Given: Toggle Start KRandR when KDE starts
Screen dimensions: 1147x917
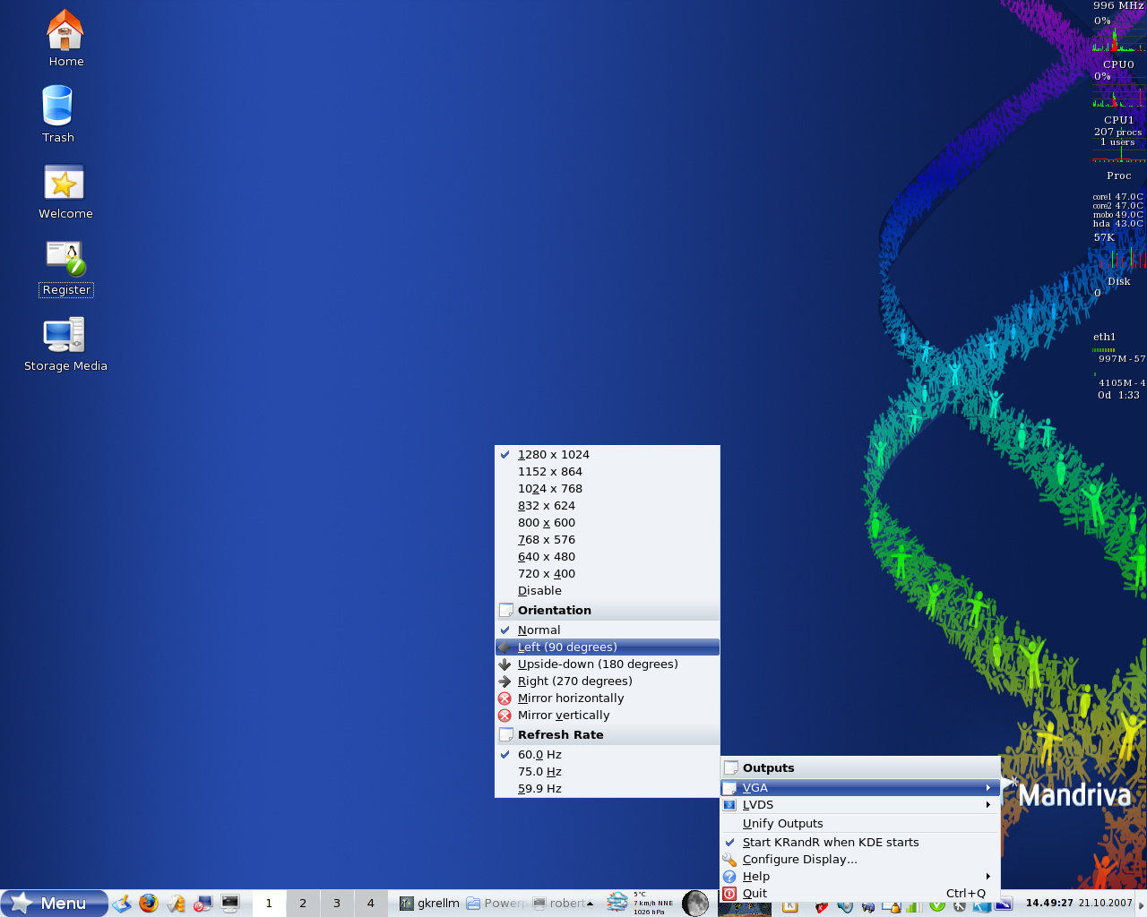Looking at the screenshot, I should coord(860,843).
